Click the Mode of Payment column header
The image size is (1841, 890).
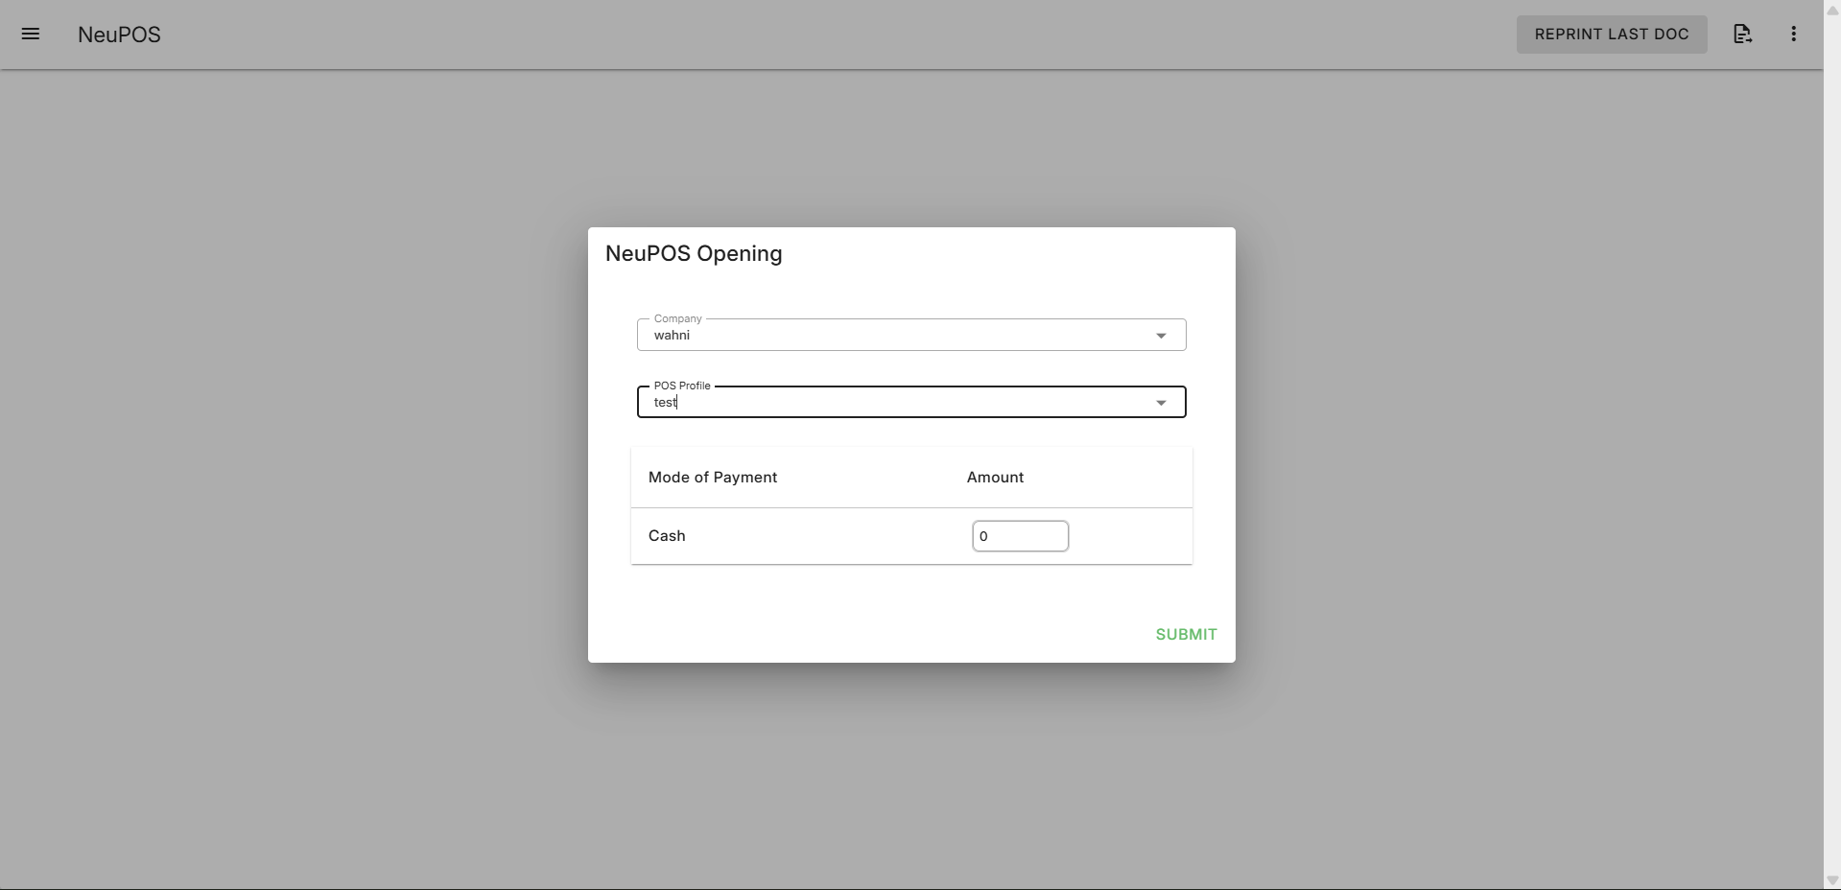[x=712, y=478]
